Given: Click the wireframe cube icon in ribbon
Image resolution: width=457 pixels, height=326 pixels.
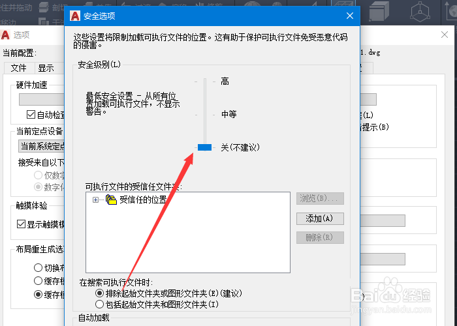Looking at the screenshot, I should 420,12.
